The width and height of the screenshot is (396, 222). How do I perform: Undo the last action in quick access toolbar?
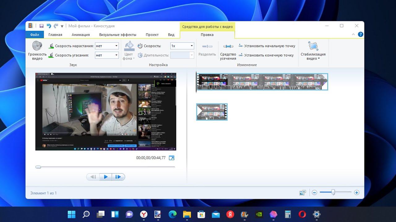point(49,26)
